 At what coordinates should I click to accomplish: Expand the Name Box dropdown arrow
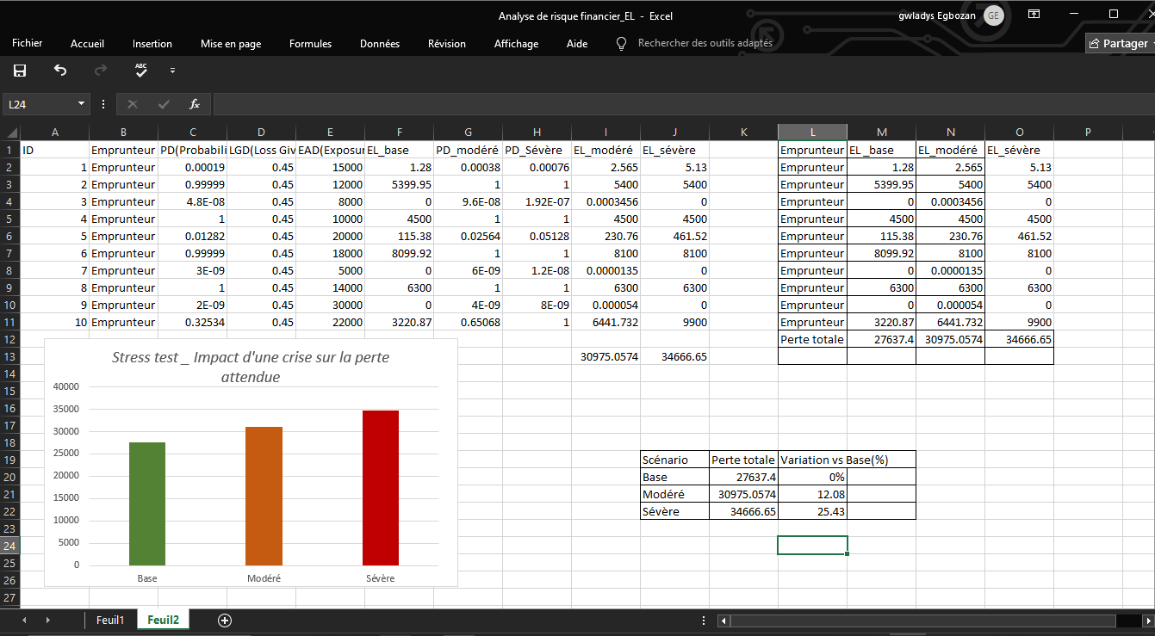click(82, 104)
